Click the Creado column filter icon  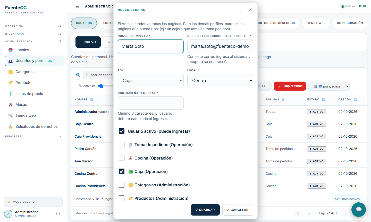click(355, 99)
